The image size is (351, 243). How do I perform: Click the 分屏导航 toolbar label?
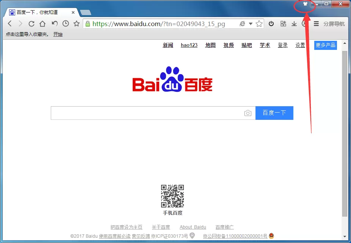[x=334, y=24]
